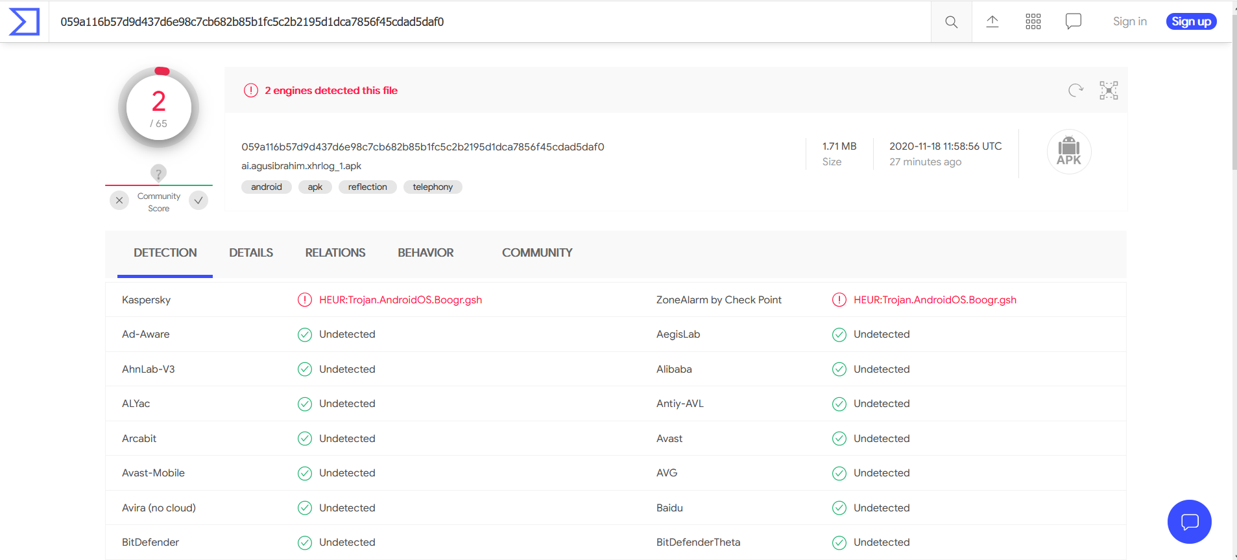Image resolution: width=1237 pixels, height=560 pixels.
Task: Open the COMMUNITY tab
Action: pos(537,253)
